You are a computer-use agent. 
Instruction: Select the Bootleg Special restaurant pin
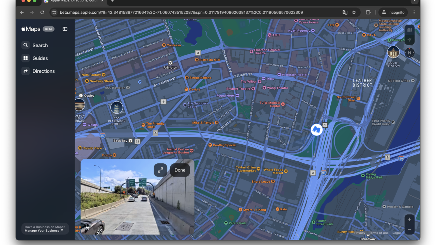(210, 145)
